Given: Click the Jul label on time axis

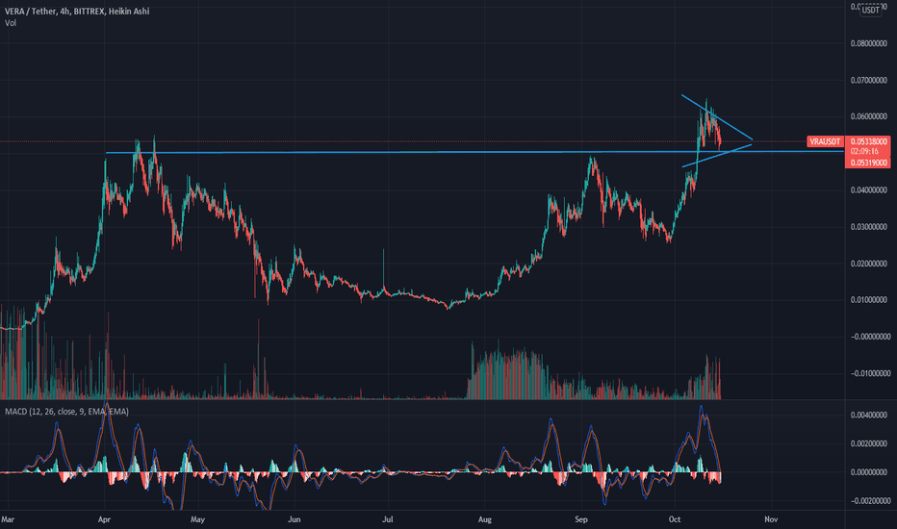Looking at the screenshot, I should pos(387,519).
